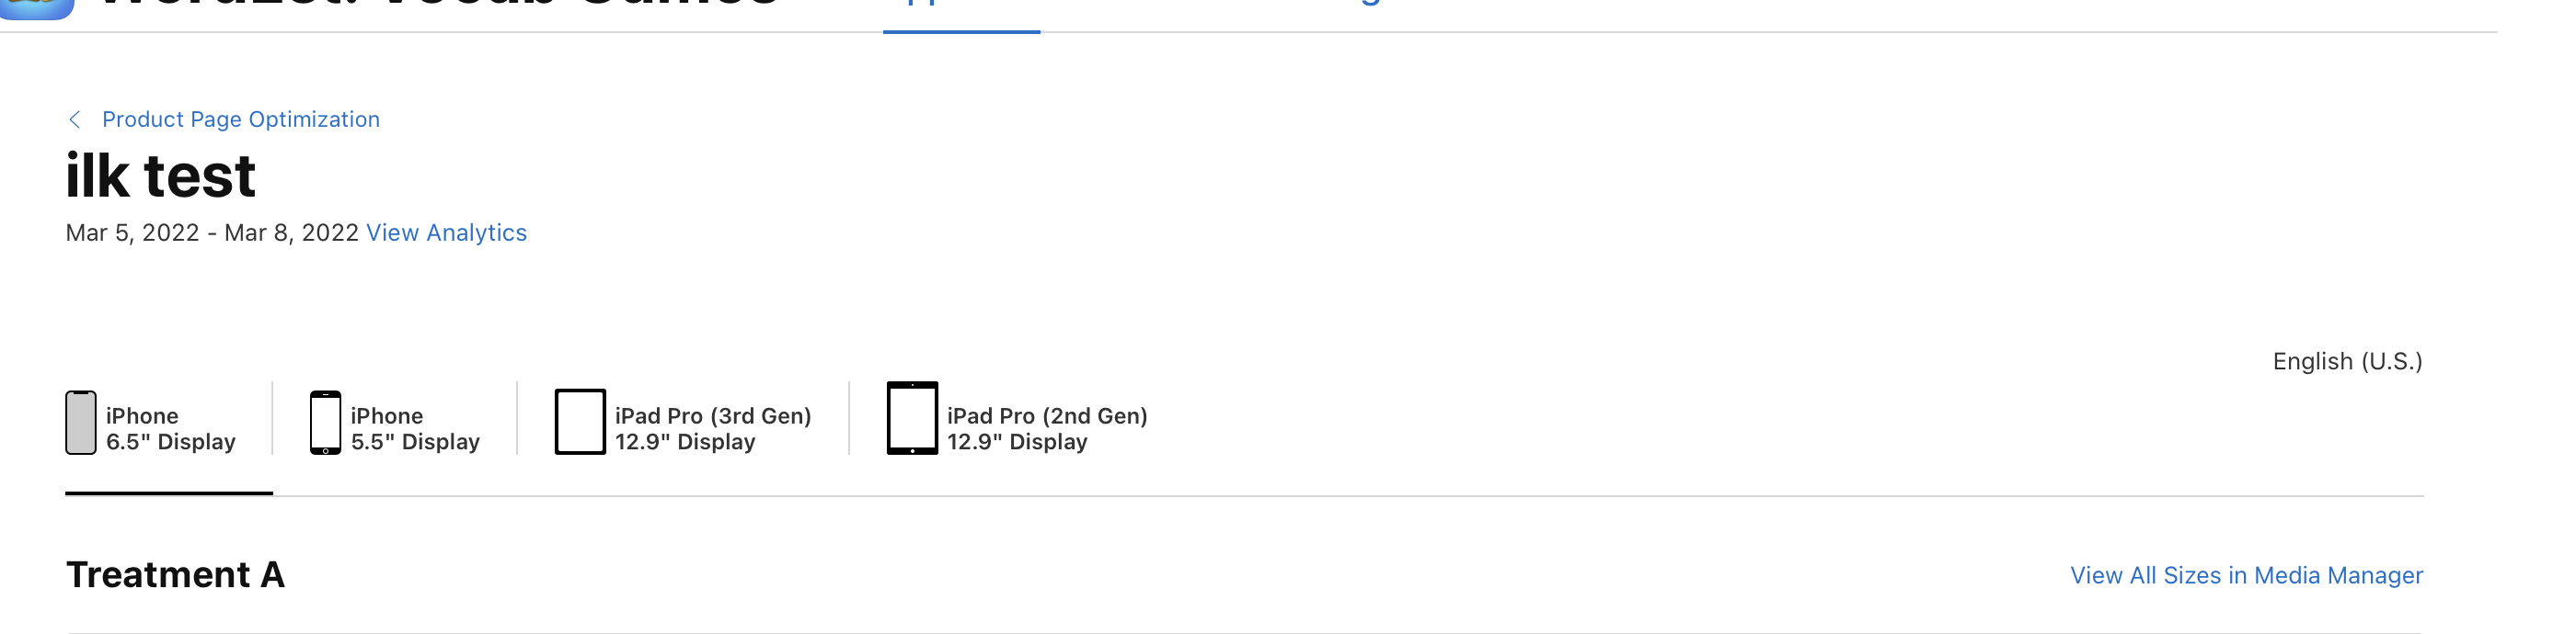
Task: Click the iPhone 5.5" device icon
Action: 325,423
